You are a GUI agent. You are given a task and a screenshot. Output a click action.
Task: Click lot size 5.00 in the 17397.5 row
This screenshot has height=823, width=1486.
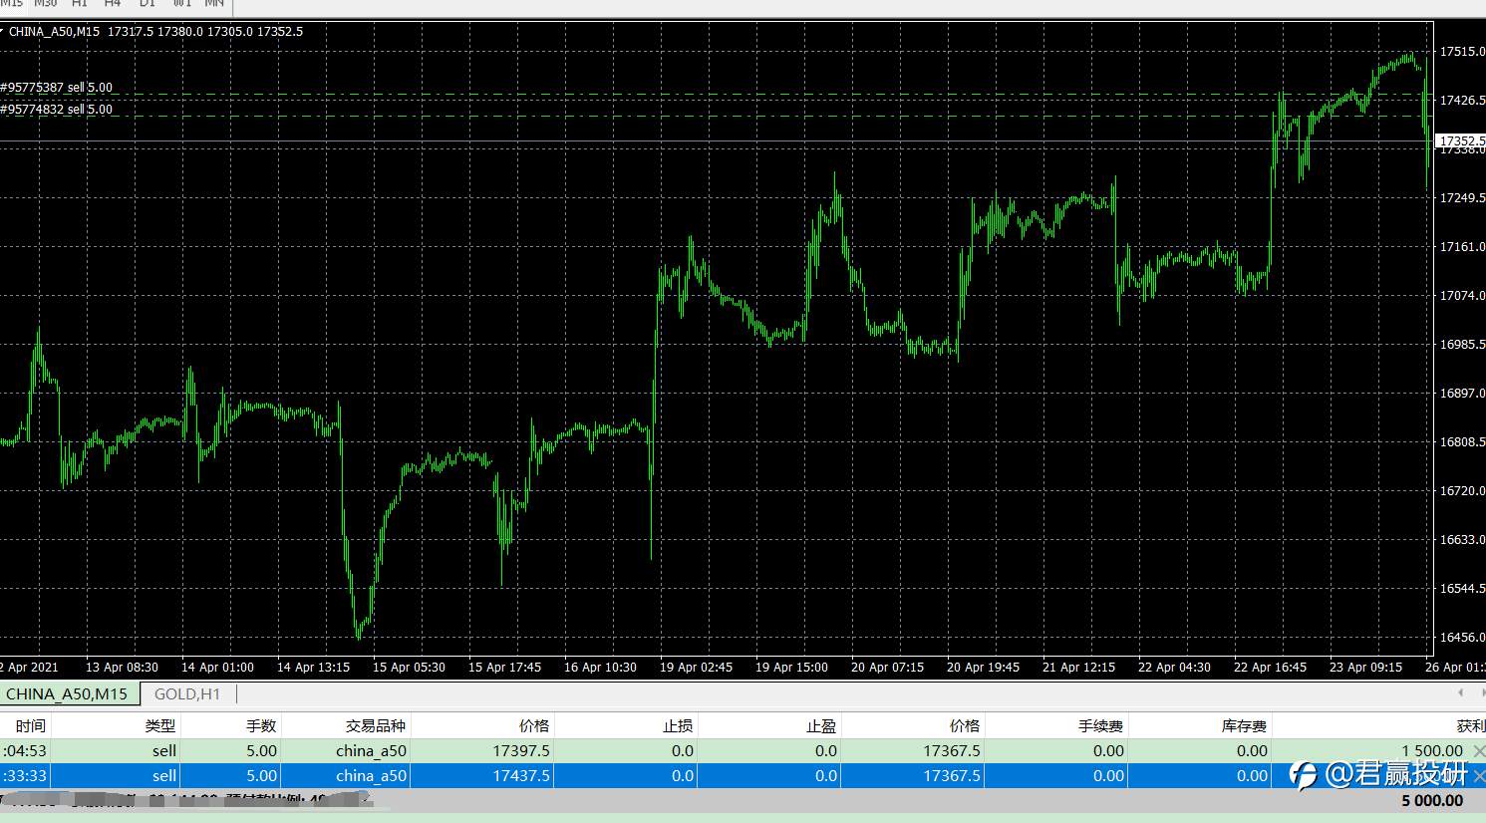(x=262, y=751)
